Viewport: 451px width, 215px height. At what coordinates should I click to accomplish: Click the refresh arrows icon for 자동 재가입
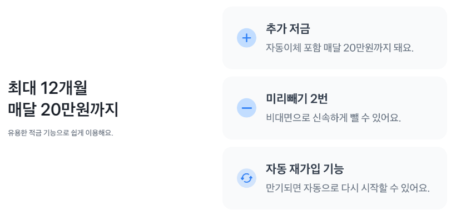[x=246, y=178]
